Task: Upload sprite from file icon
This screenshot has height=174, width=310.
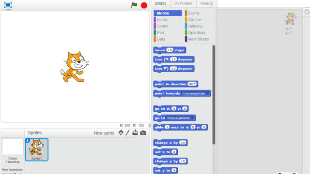Action: [x=135, y=132]
